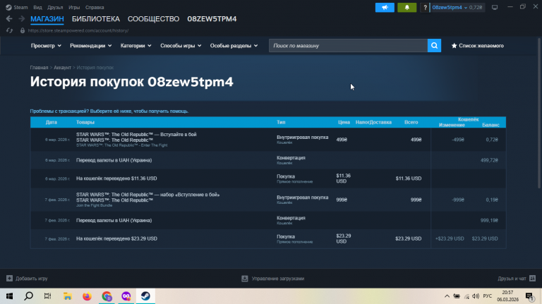Open Windows search from taskbar
Screen dimensions: 542x304
(29, 296)
